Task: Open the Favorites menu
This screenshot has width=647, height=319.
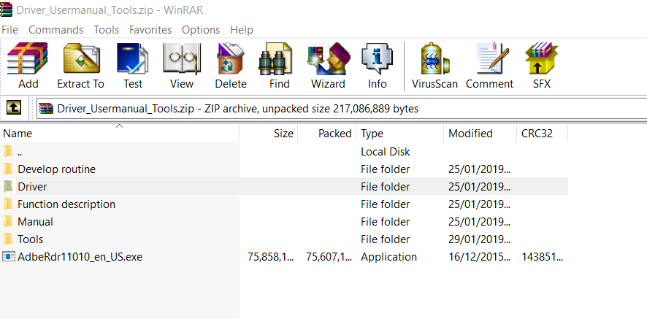Action: click(x=150, y=30)
